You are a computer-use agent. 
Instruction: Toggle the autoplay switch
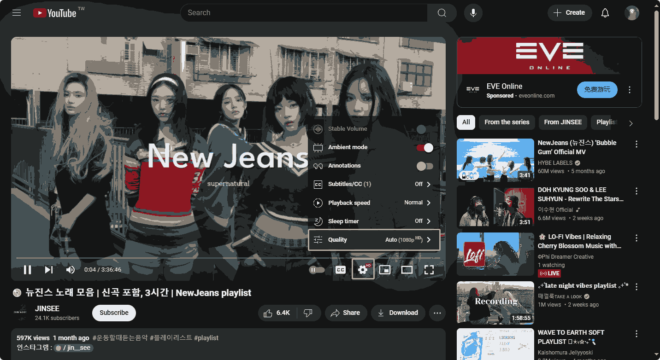click(317, 270)
